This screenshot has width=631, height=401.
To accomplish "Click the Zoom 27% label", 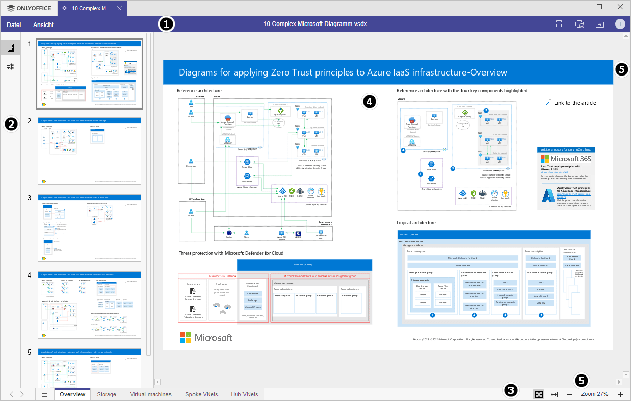I will coord(594,394).
